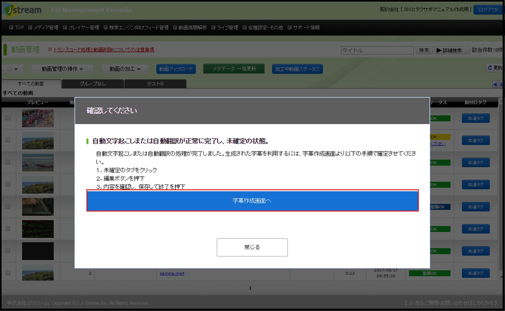Click 共通タグ button in sample.mp4 row
Screen dimensions: 505x311
click(476, 273)
